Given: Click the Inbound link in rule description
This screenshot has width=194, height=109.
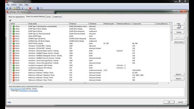Looking at the screenshot, I should click(18, 89).
